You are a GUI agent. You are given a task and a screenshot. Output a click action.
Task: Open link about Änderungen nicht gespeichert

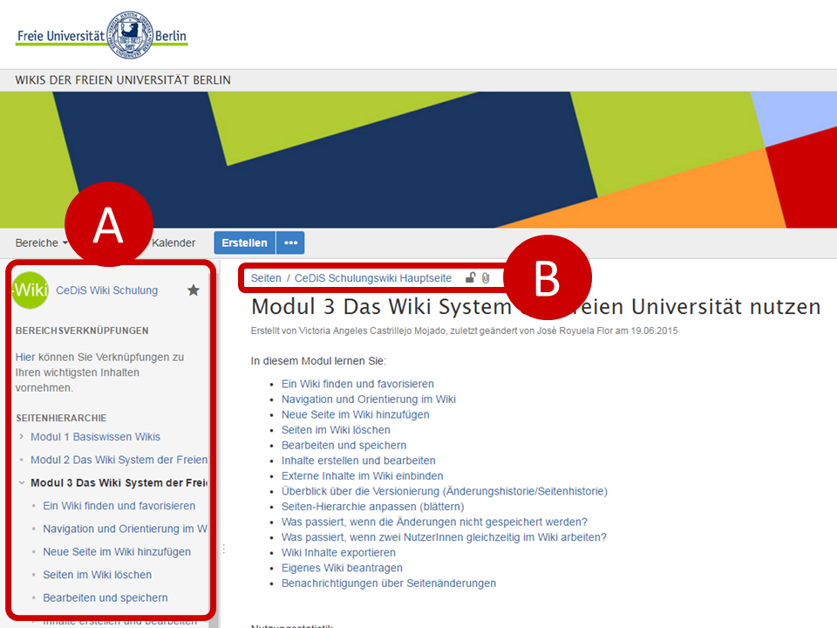(434, 522)
